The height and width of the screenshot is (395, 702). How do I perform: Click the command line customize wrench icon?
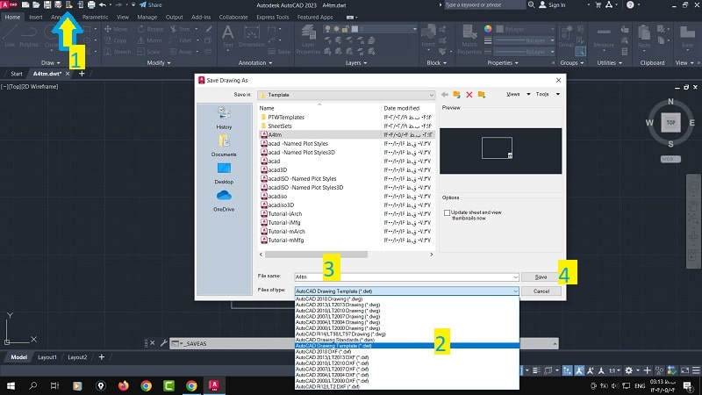click(163, 343)
